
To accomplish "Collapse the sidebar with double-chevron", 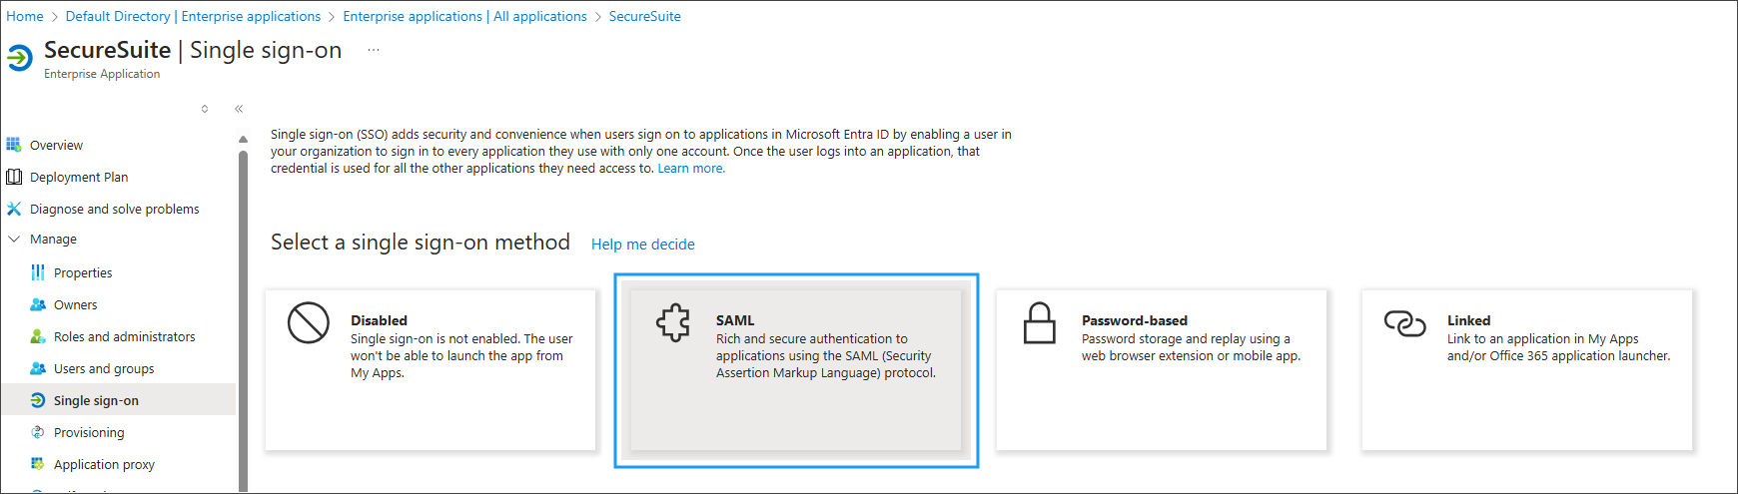I will pos(239,109).
